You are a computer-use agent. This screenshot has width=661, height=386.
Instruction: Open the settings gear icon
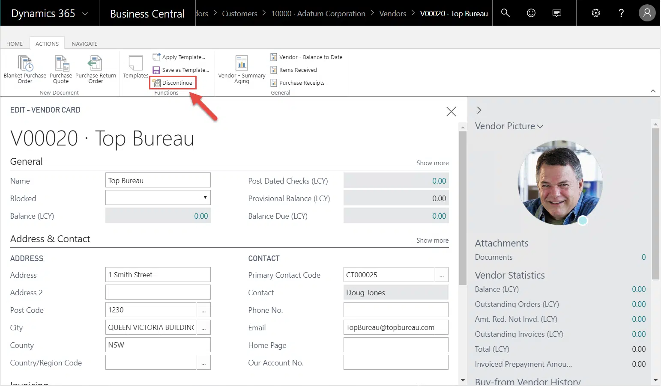[595, 13]
